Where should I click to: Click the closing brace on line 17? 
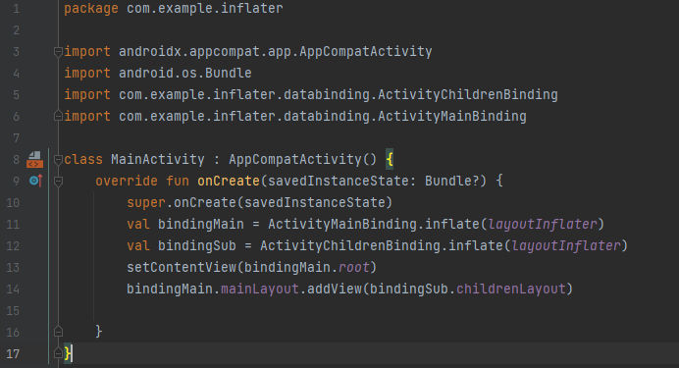click(x=68, y=353)
